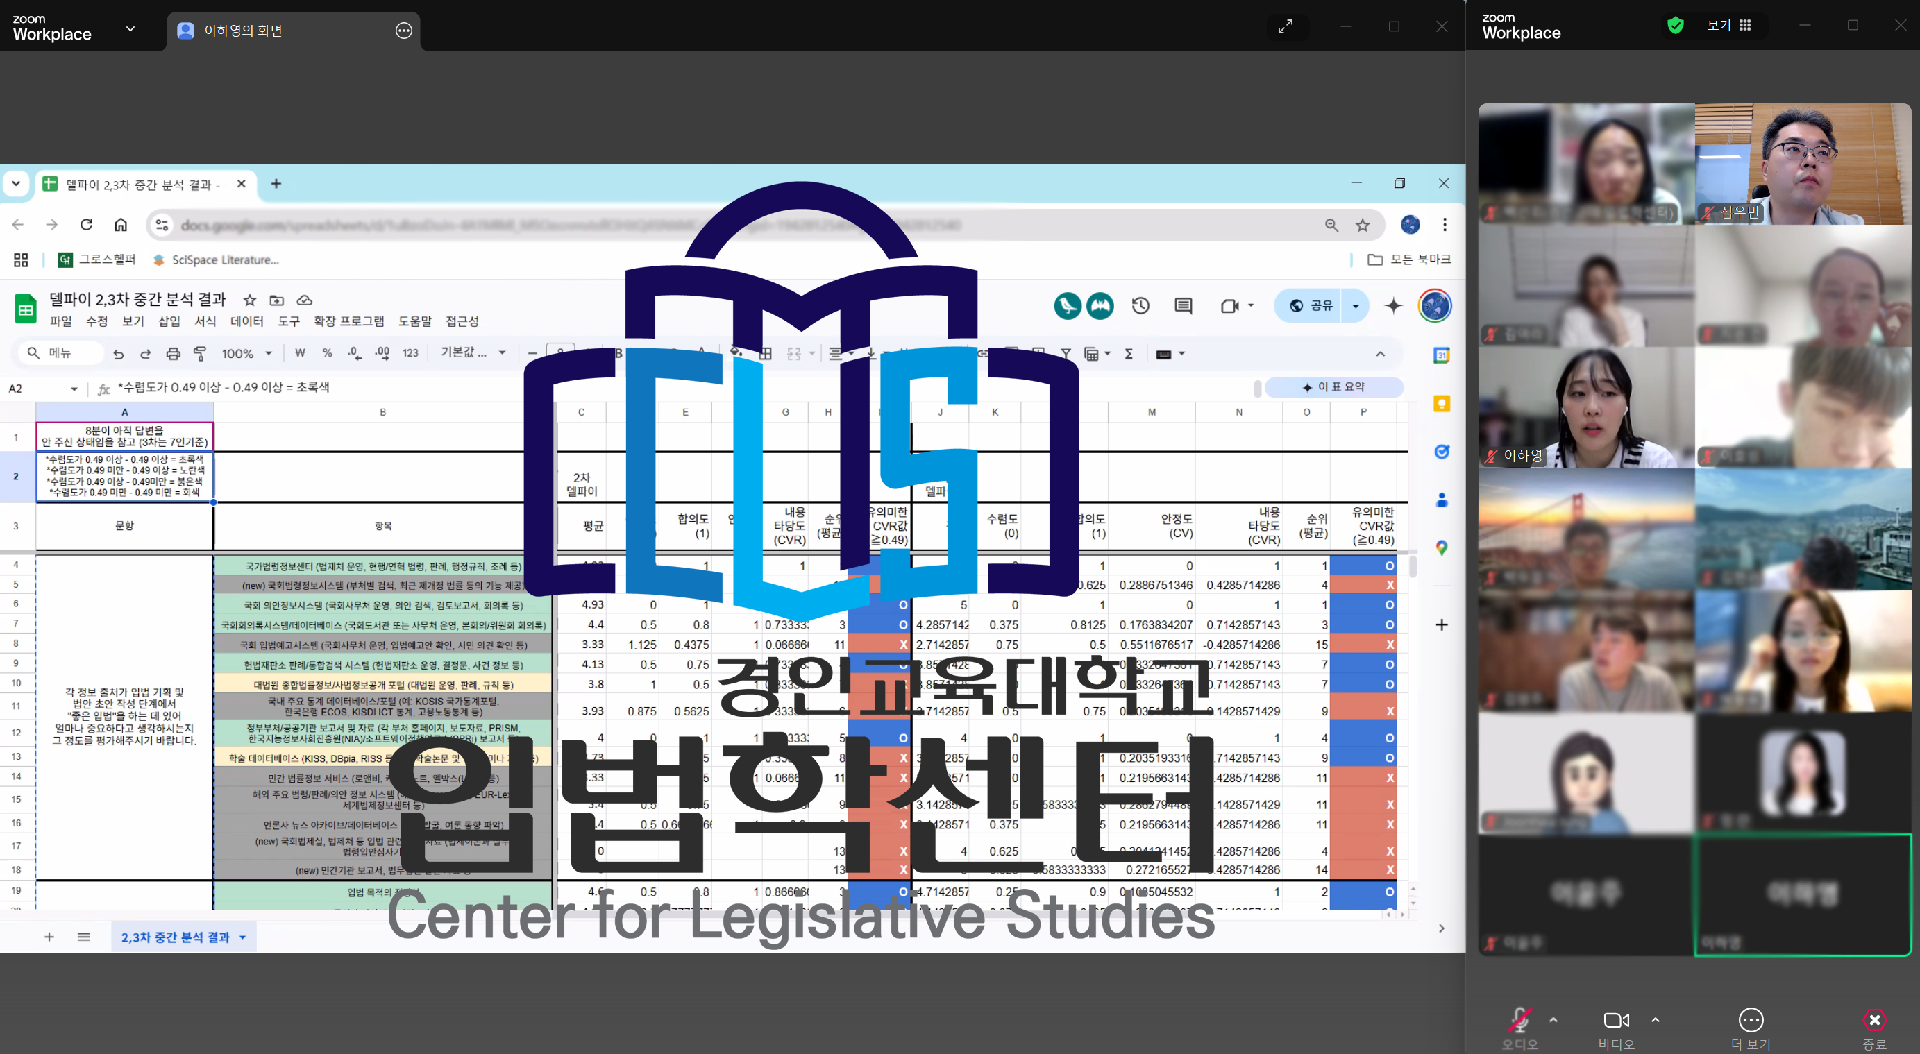The width and height of the screenshot is (1920, 1054).
Task: Open the 데이터 menu
Action: click(x=246, y=321)
